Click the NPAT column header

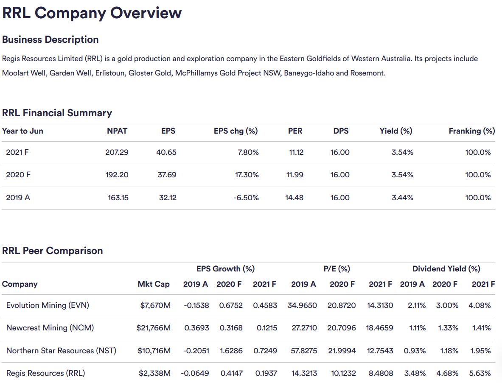[117, 131]
